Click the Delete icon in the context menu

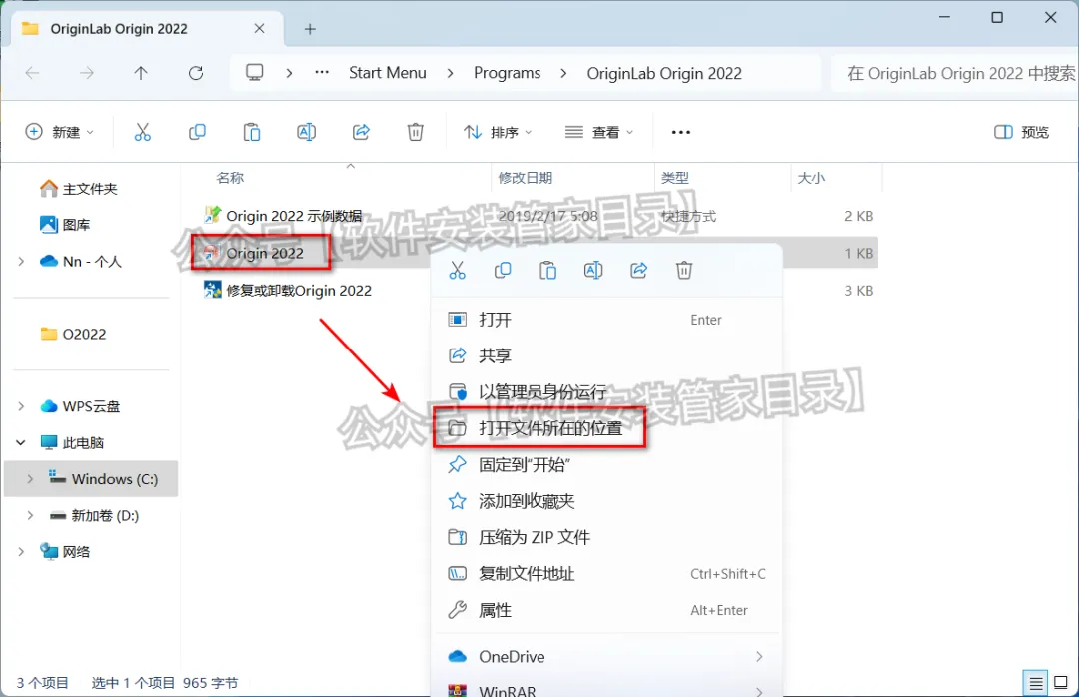pos(684,271)
